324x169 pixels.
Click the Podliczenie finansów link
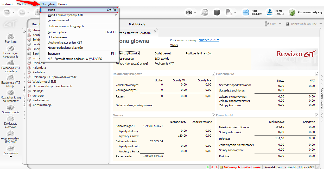199,53
